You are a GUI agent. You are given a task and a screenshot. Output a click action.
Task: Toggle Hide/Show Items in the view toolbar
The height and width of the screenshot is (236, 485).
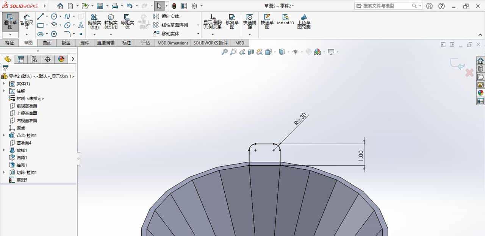coord(296,52)
